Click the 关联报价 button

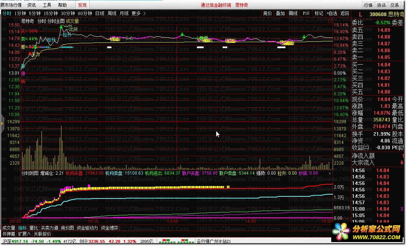pos(42,234)
